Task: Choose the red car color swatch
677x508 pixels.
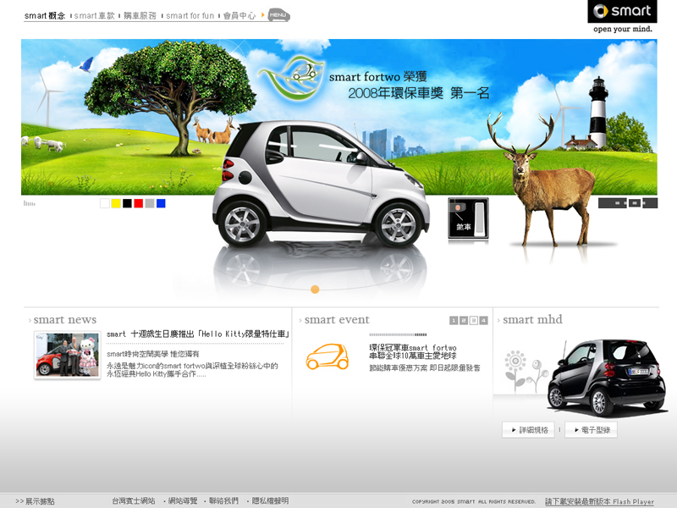Action: click(x=139, y=203)
